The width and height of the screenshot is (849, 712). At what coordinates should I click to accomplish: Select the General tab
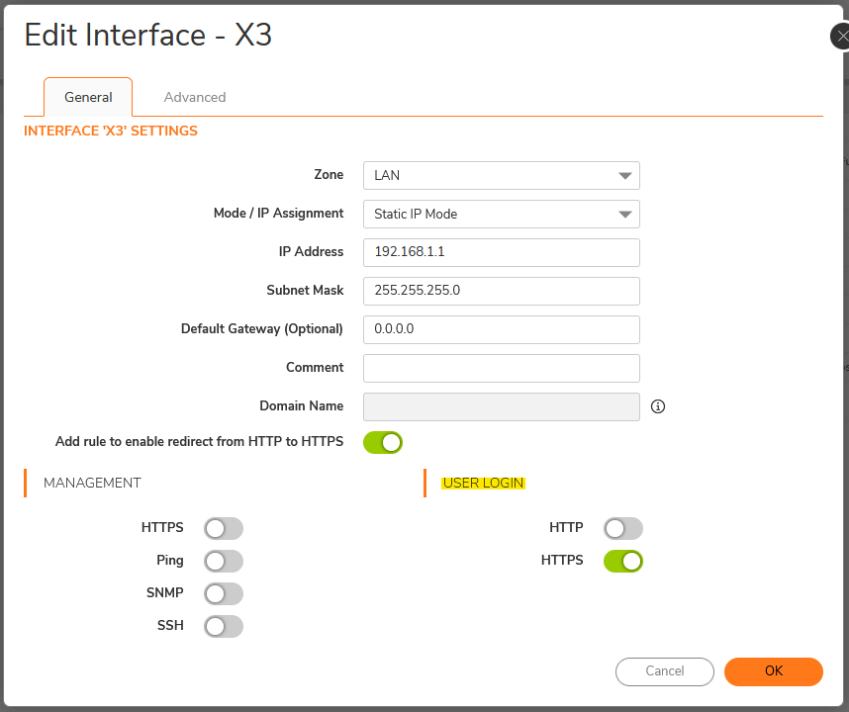[88, 97]
